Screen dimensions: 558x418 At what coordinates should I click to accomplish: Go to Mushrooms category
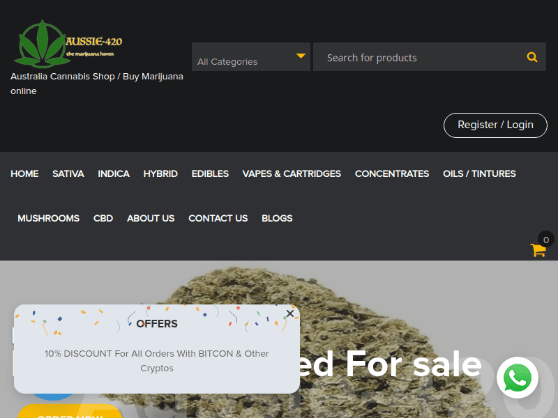point(48,218)
